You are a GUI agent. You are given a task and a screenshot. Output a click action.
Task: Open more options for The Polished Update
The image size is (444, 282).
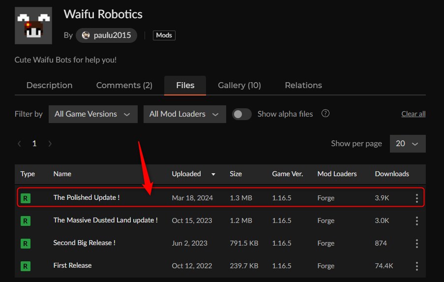click(417, 198)
